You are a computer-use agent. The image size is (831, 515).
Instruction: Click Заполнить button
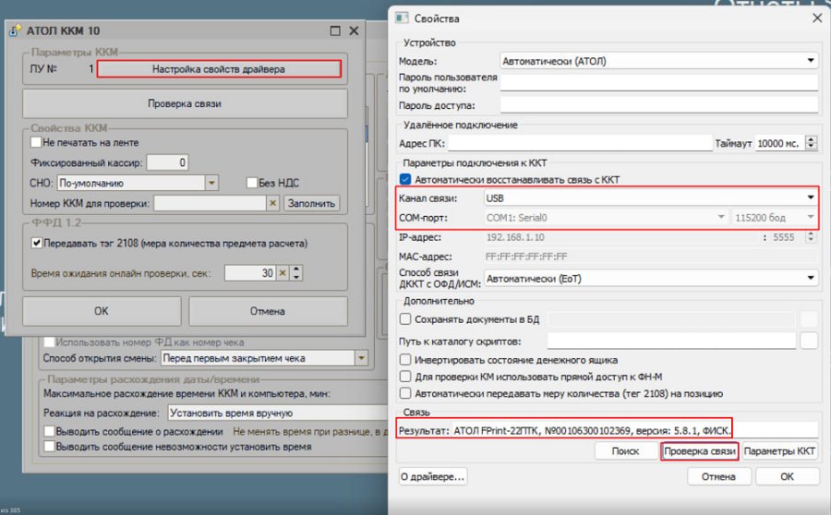312,203
